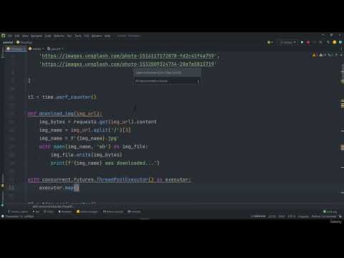Click the Search Everywhere magnifier icon
Screen dimensions: 344x258
tap(328, 42)
